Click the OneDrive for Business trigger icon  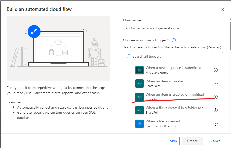point(139,124)
